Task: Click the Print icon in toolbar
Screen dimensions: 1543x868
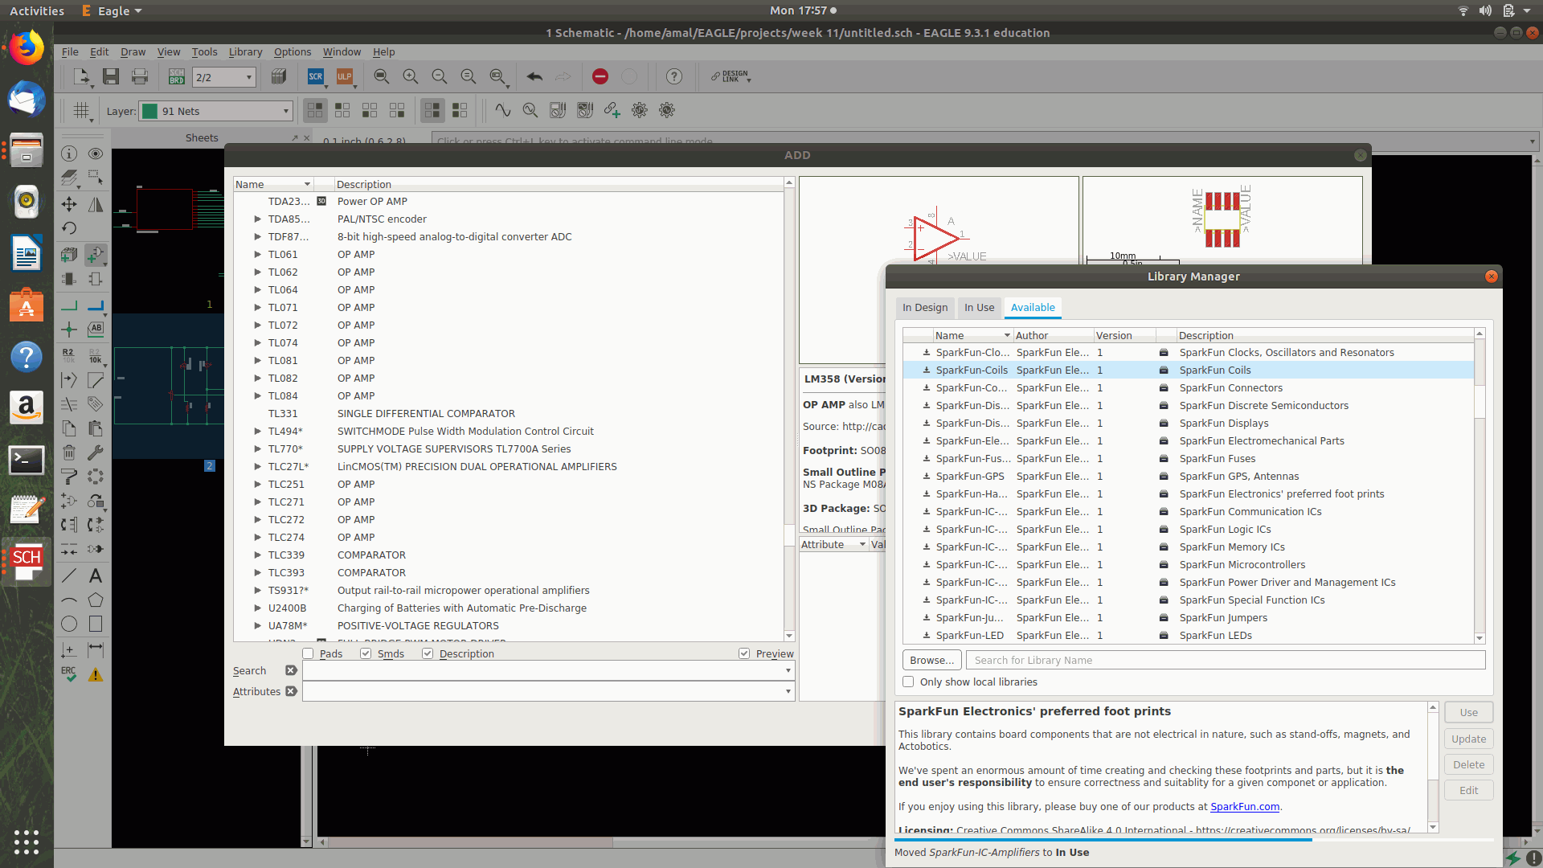Action: [140, 76]
